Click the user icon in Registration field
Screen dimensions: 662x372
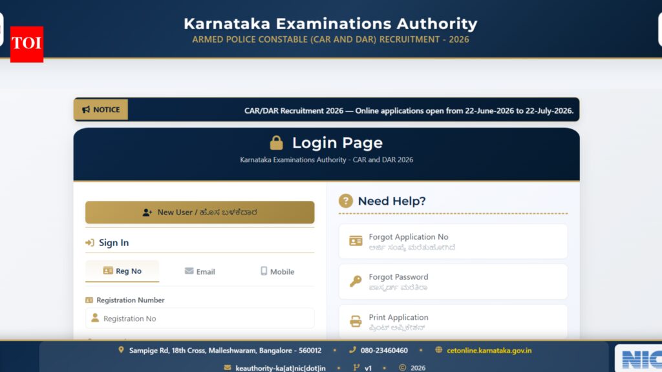[95, 318]
